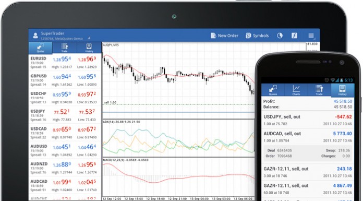Open the phone Quotes tab
This screenshot has width=363, height=201.
coord(273,90)
